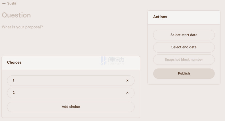Publish the proposal

coord(184,73)
